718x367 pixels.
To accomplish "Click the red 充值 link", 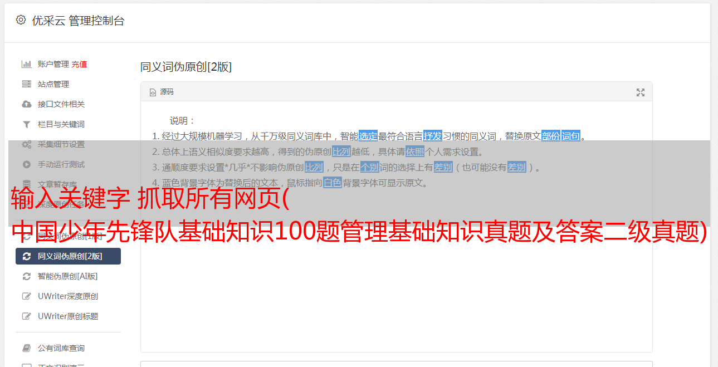I will 79,64.
